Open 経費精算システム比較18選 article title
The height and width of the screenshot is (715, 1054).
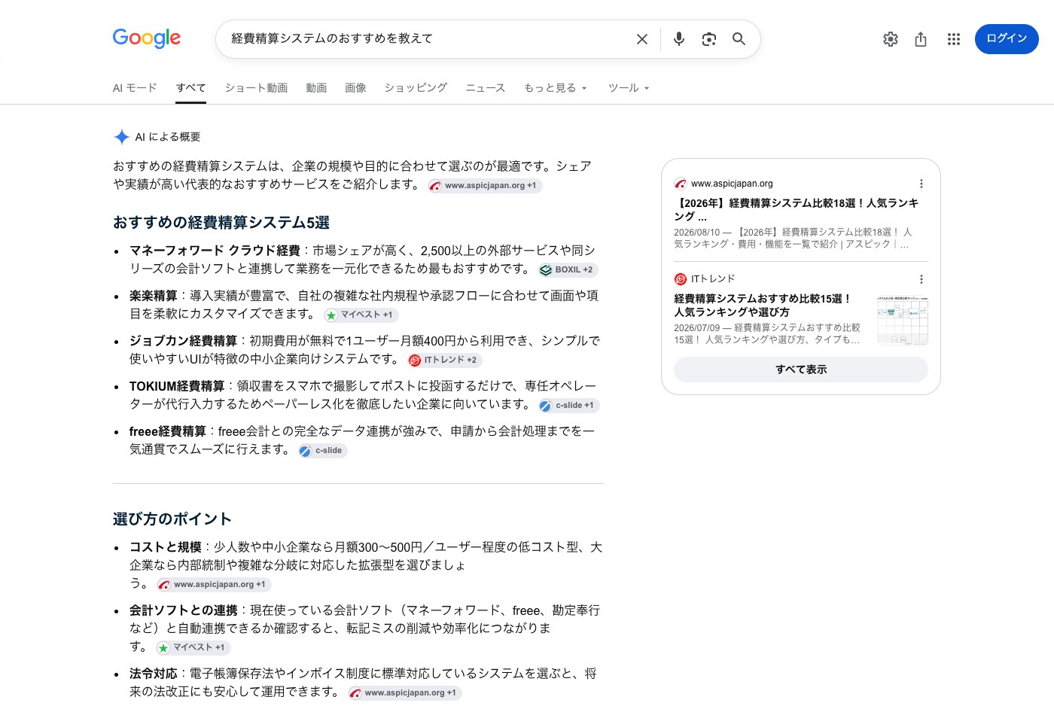[797, 210]
